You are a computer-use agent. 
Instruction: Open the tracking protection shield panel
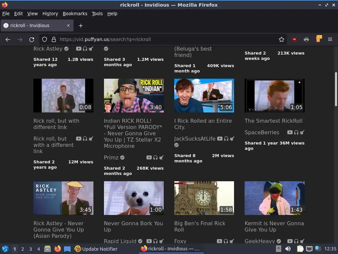pyautogui.click(x=45, y=40)
